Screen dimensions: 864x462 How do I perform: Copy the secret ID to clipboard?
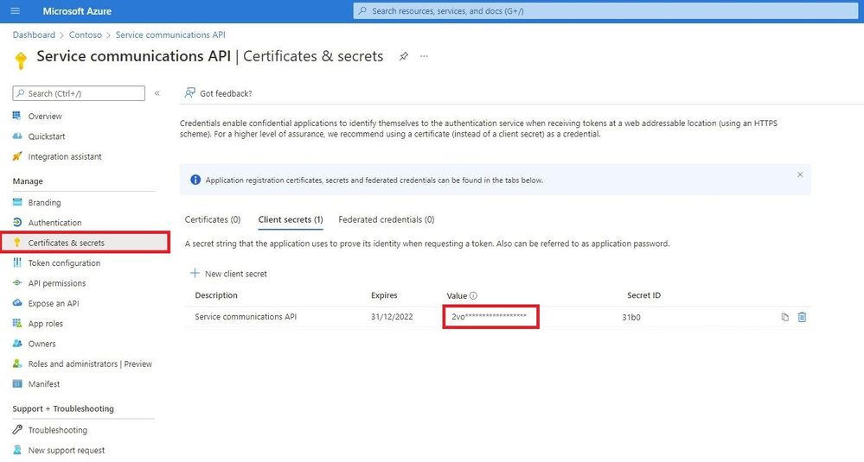click(784, 317)
